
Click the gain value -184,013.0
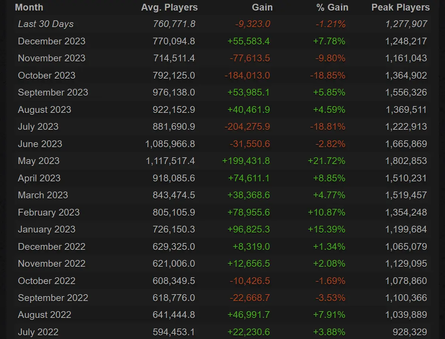247,76
